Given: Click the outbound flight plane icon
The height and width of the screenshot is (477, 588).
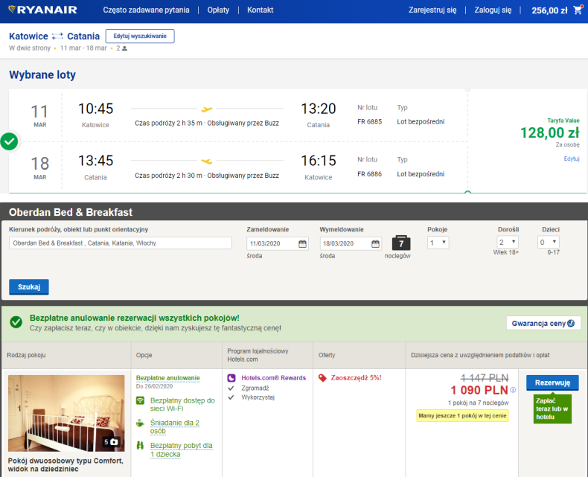Looking at the screenshot, I should (207, 109).
